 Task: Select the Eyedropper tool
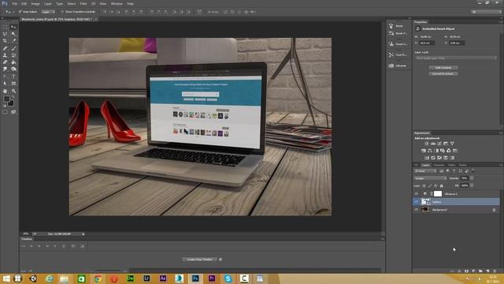click(x=13, y=41)
